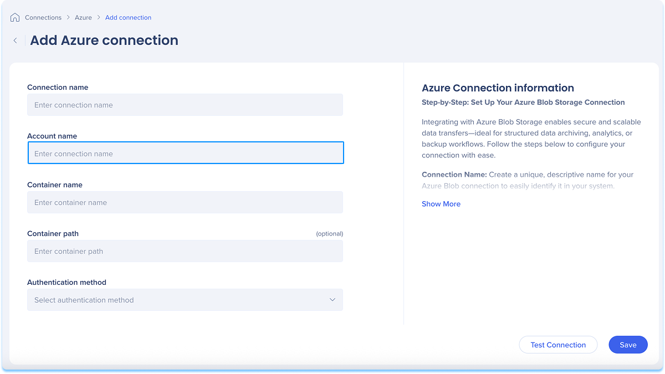This screenshot has height=374, width=665.
Task: Click the Container name field label
Action: pos(55,185)
